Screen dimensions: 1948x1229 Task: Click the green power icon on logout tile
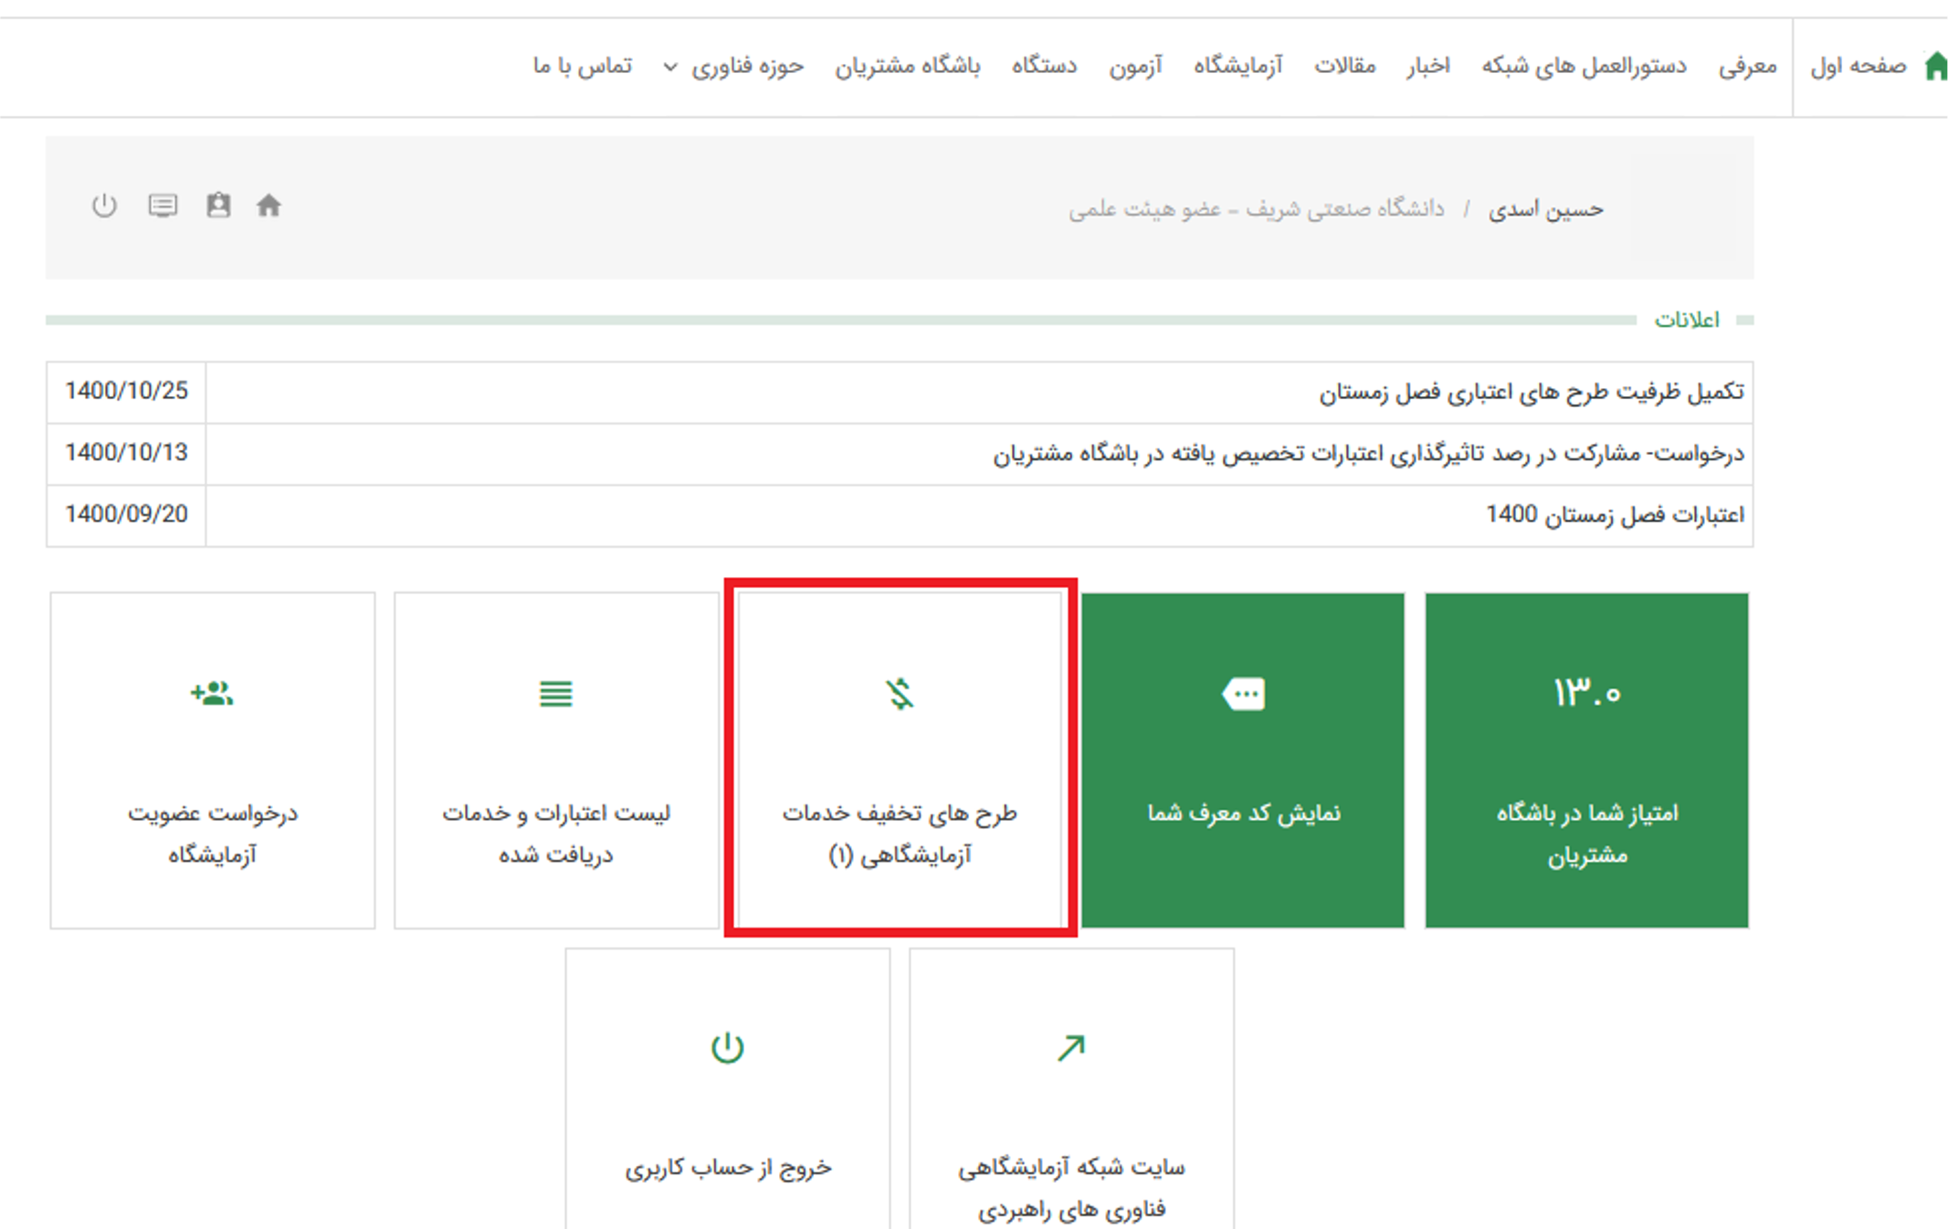tap(728, 1047)
